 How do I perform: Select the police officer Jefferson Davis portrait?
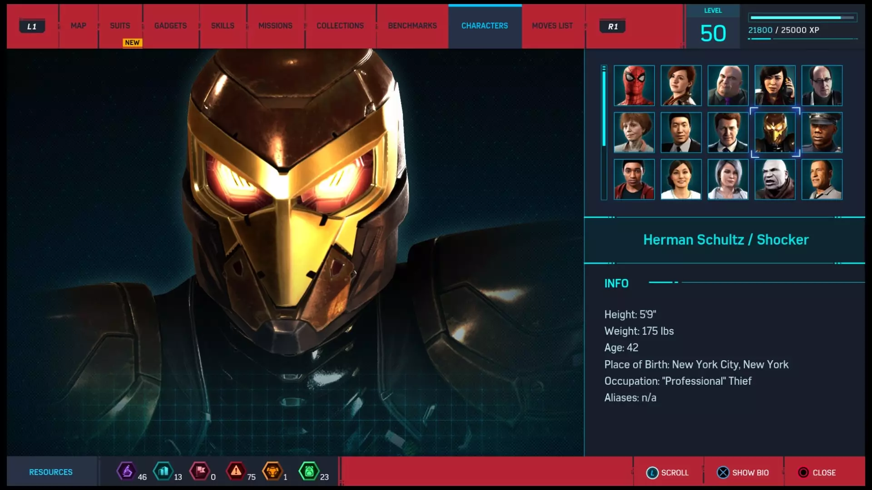click(x=822, y=132)
